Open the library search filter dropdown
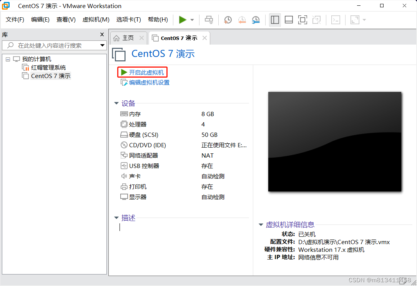Screen dimensions: 417x286 coord(102,45)
